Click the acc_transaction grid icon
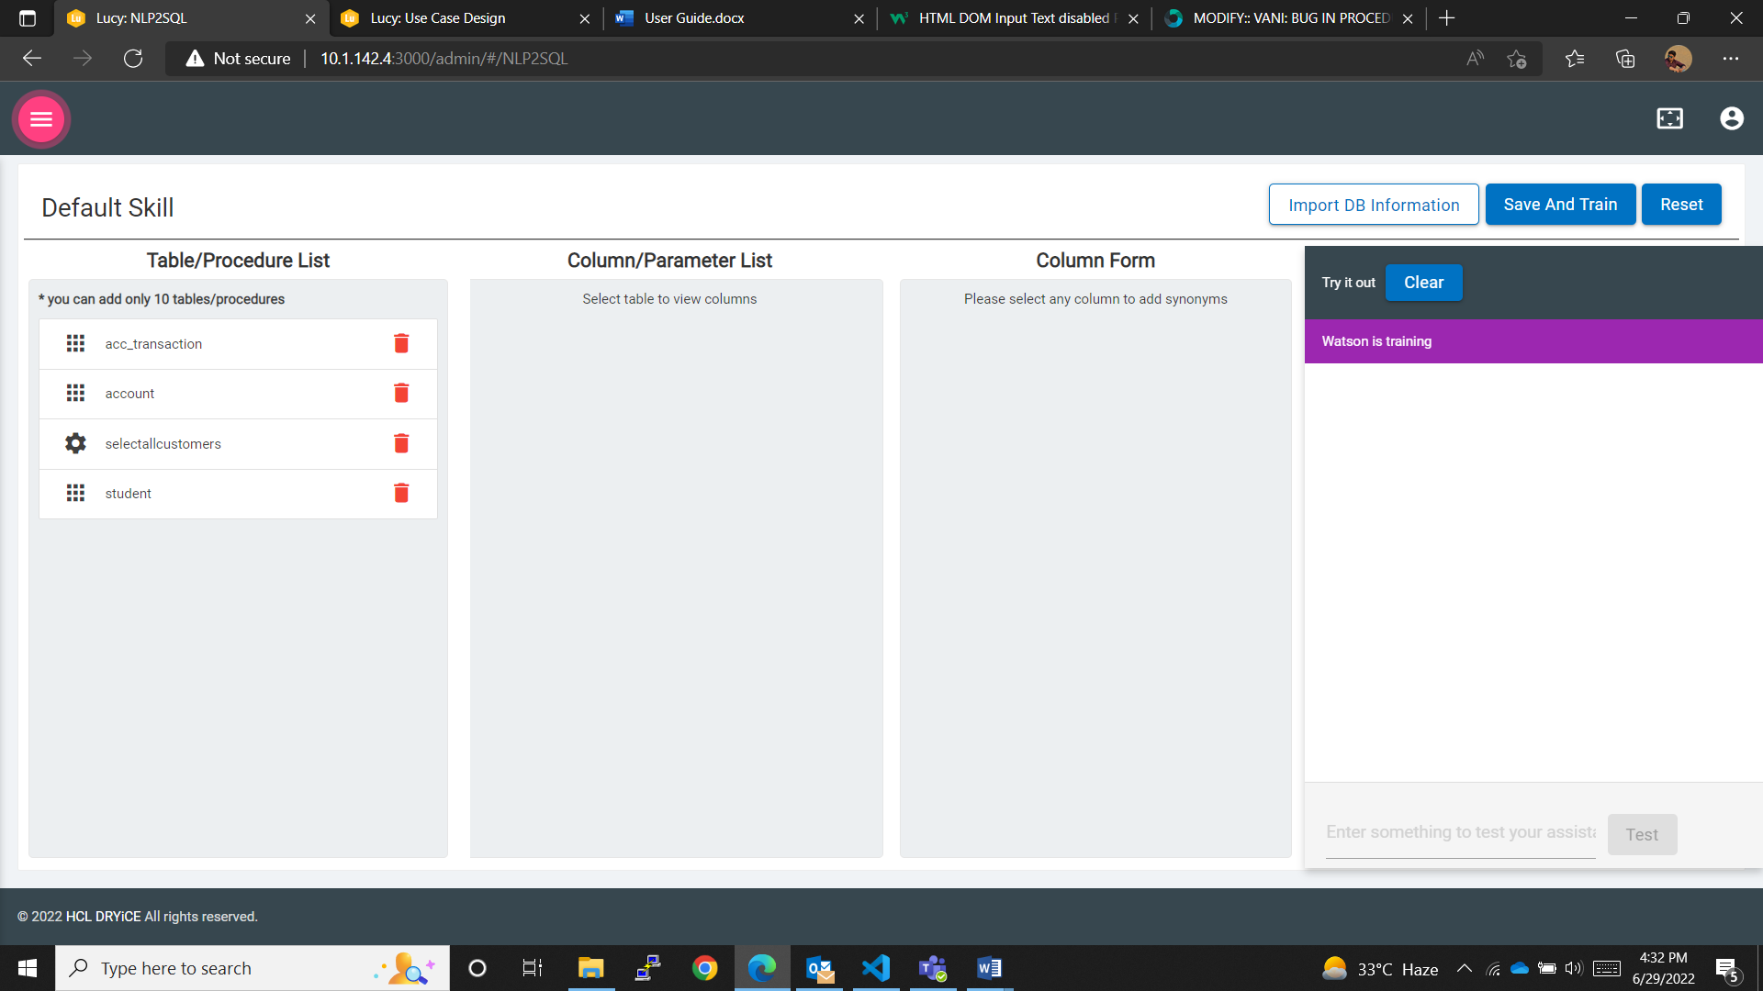Screen dimensions: 1763x991 tap(75, 343)
